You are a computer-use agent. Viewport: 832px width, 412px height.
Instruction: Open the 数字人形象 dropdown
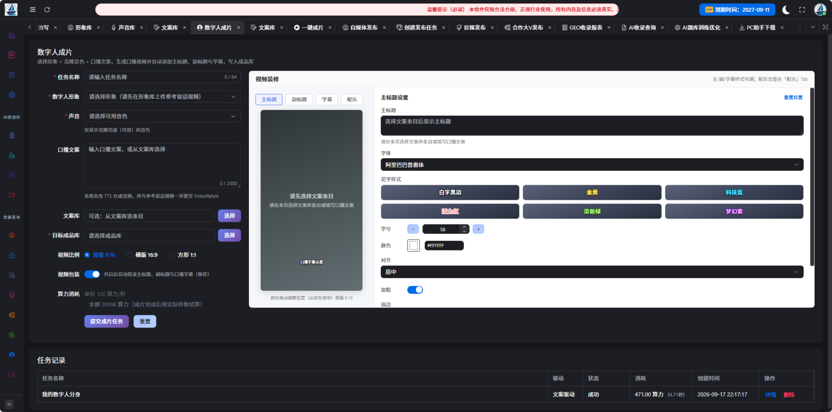pyautogui.click(x=162, y=97)
